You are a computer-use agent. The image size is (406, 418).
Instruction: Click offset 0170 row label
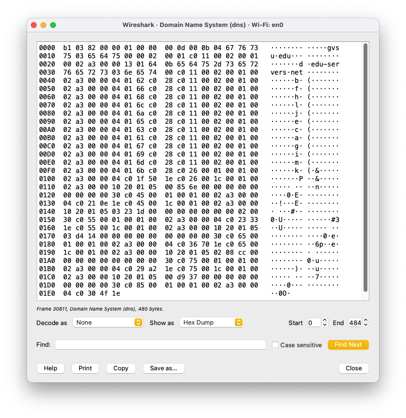point(47,236)
